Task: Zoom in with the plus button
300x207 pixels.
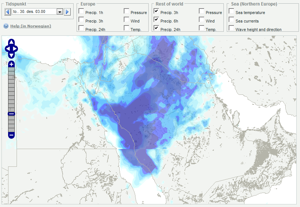Action: pos(11,64)
